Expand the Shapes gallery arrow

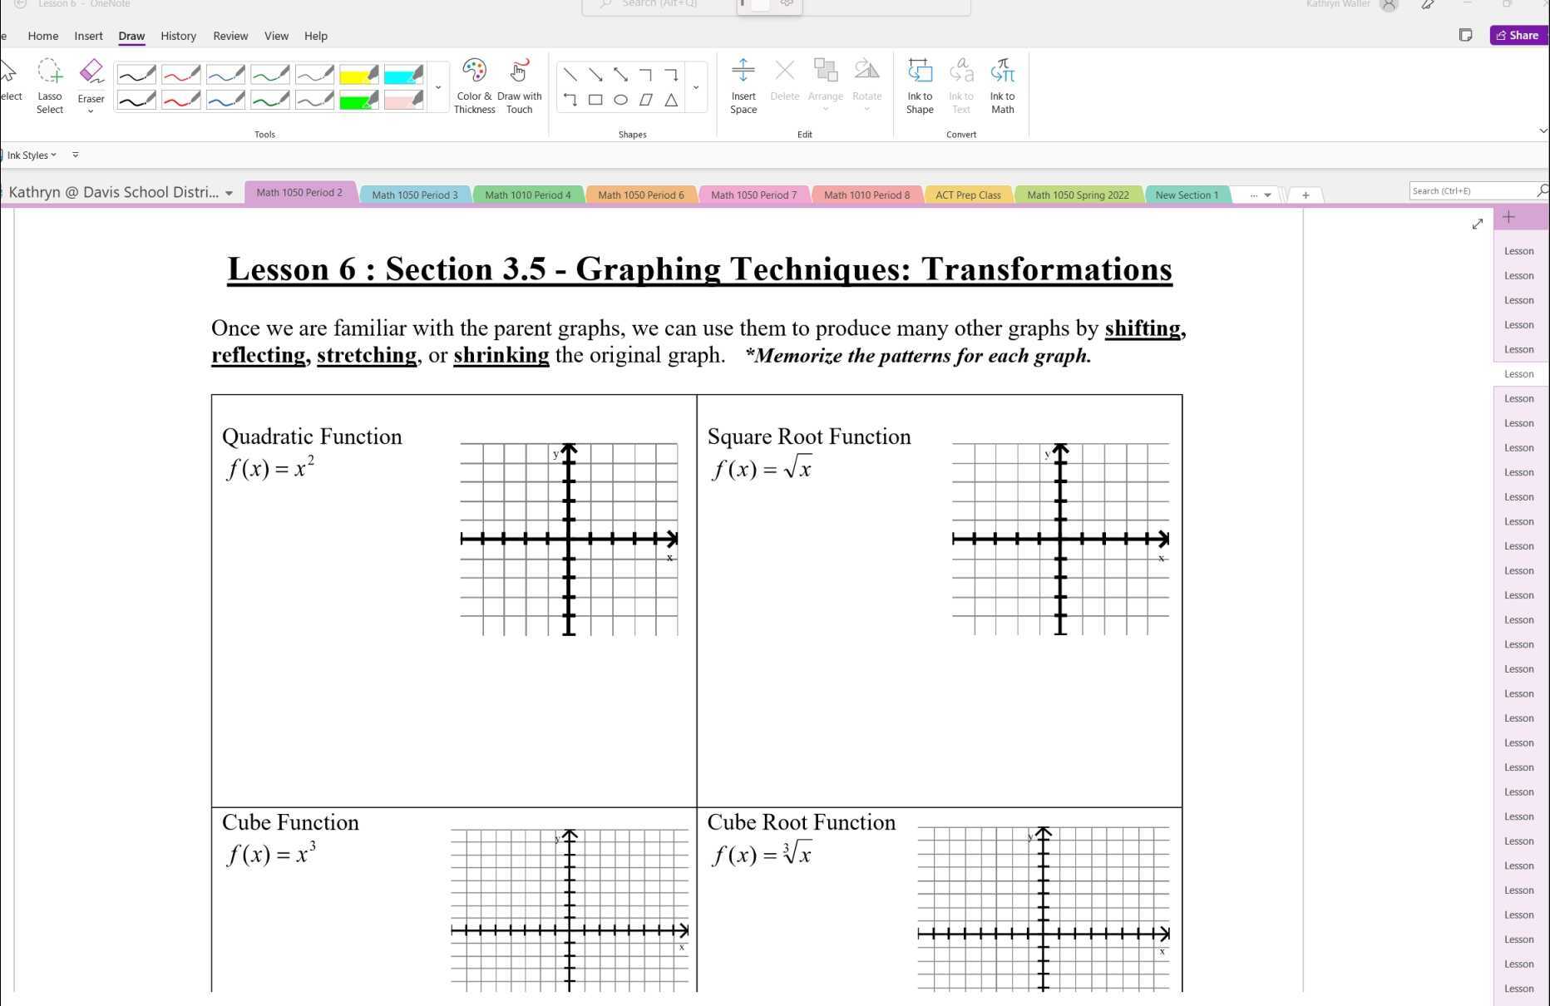point(696,87)
